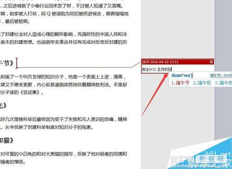Choose IME candidate 2.端午机
The height and width of the screenshot is (169, 232).
tap(202, 83)
